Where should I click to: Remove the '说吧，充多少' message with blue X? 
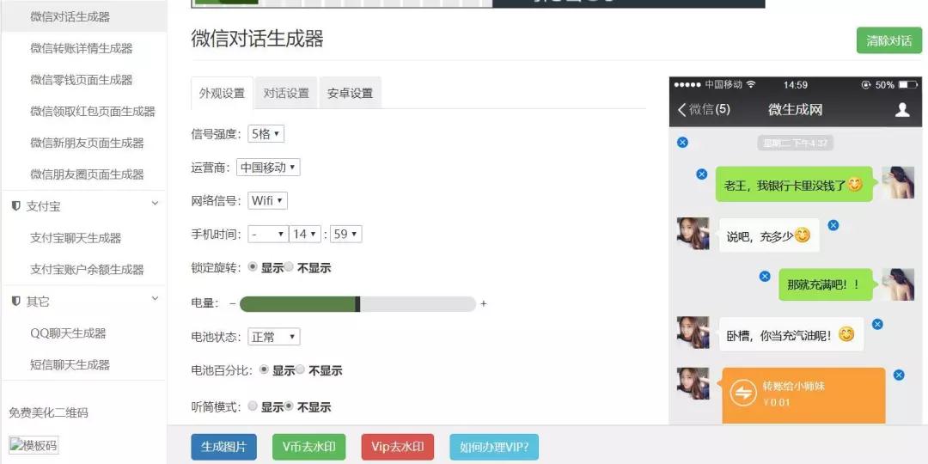pyautogui.click(x=833, y=225)
